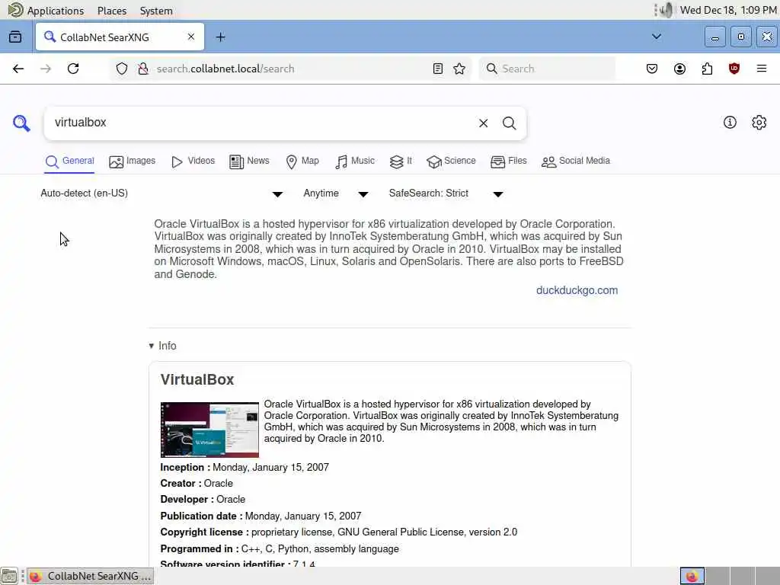Click the volume icon in top panel
This screenshot has height=585, width=780.
[666, 10]
